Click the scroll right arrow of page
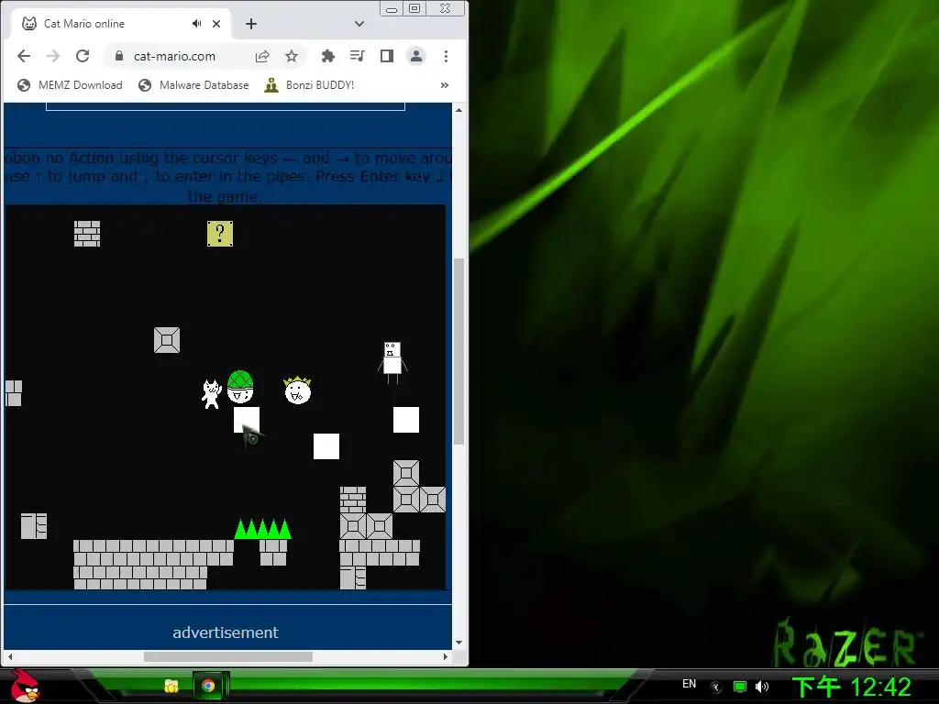Image resolution: width=939 pixels, height=704 pixels. click(445, 656)
